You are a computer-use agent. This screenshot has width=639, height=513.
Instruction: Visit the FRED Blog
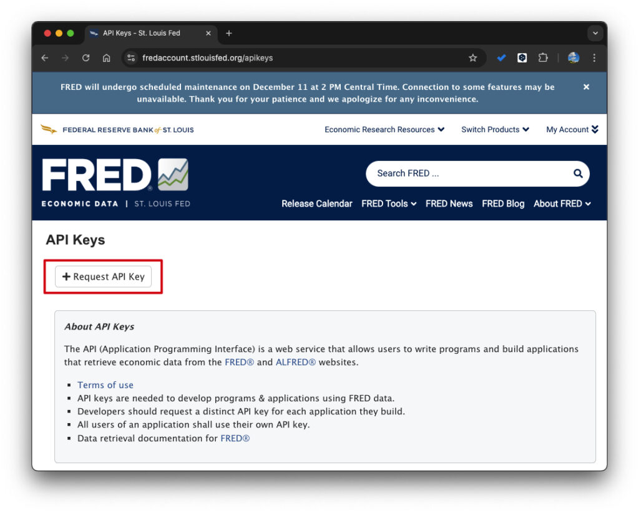click(503, 203)
